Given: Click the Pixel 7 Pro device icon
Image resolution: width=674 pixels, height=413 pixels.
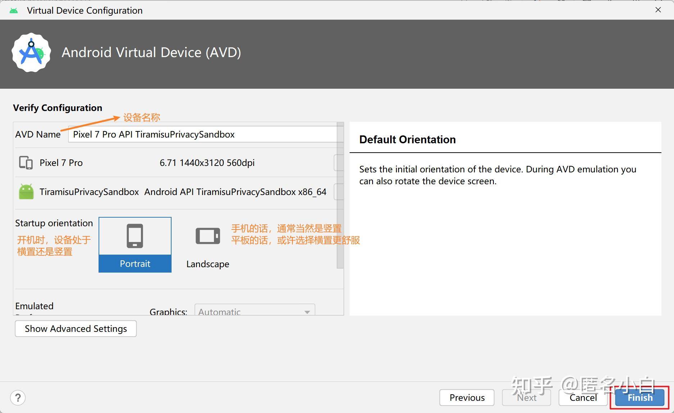Looking at the screenshot, I should 26,163.
